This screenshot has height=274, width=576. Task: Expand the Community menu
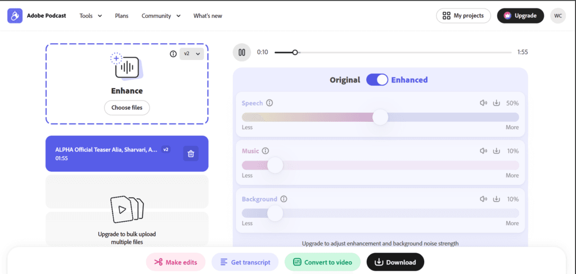point(161,16)
